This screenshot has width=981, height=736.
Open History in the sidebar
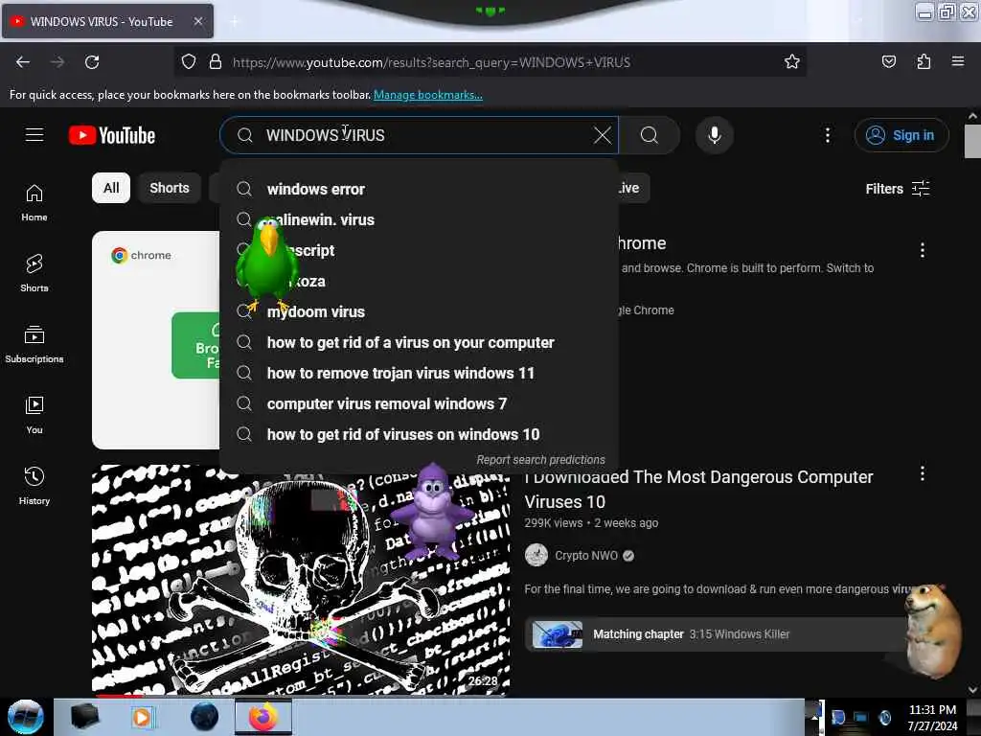tap(34, 486)
